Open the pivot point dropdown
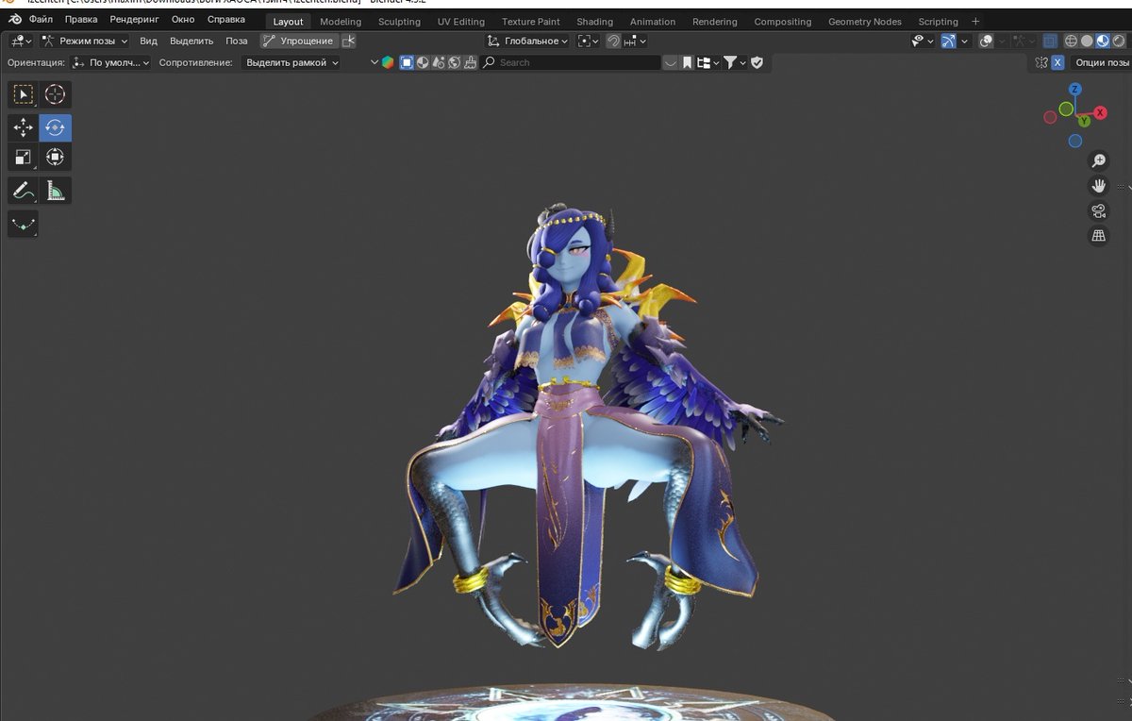Viewport: 1132px width, 721px height. (589, 41)
